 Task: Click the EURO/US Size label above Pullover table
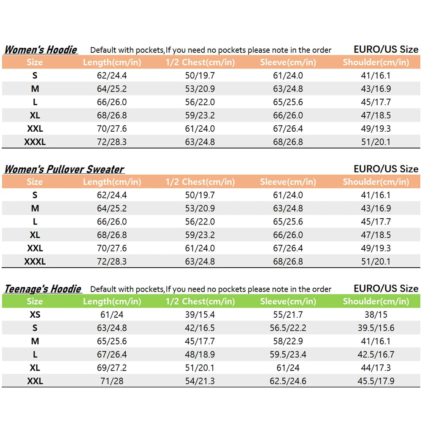click(x=386, y=169)
